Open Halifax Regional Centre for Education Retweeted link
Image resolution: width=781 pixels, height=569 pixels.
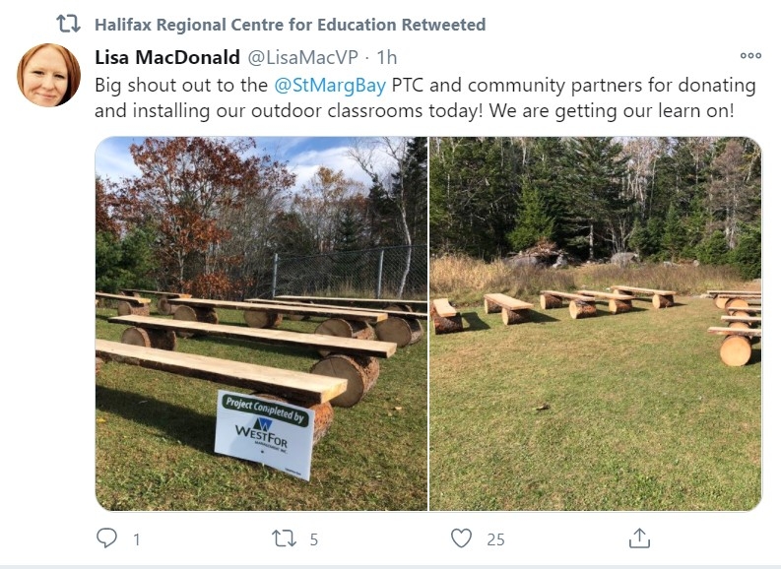coord(290,24)
